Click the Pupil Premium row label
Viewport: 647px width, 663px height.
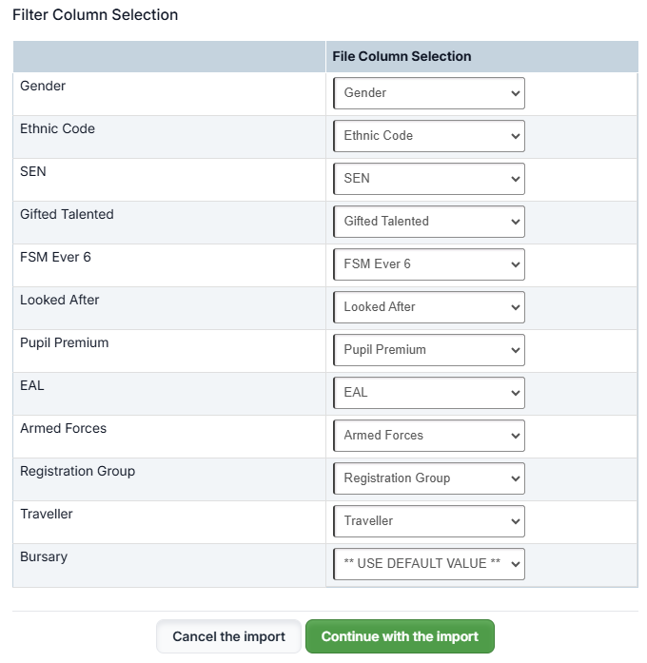pos(64,342)
